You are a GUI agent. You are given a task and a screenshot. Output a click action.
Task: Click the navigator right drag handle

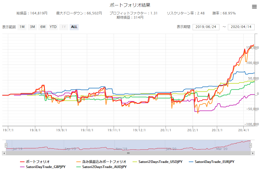[x=250, y=145]
